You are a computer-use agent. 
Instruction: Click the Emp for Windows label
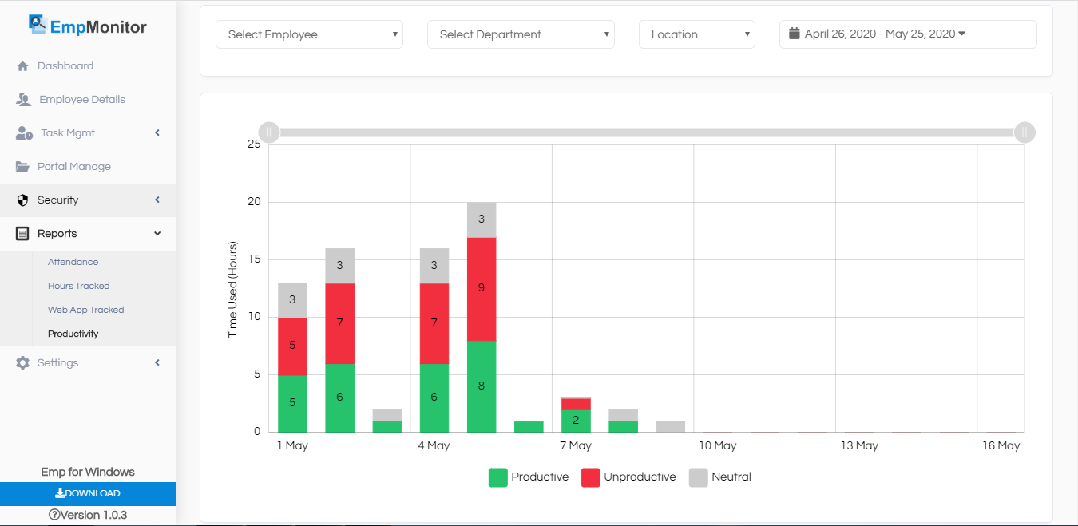pyautogui.click(x=88, y=472)
